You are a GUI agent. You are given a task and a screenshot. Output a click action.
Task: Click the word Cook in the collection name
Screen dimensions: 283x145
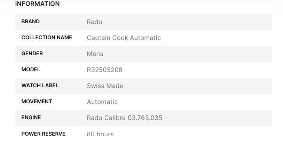click(x=120, y=38)
